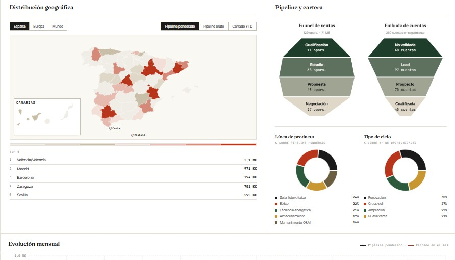Image resolution: width=455 pixels, height=260 pixels.
Task: Switch map to Mundo view
Action: coord(58,27)
